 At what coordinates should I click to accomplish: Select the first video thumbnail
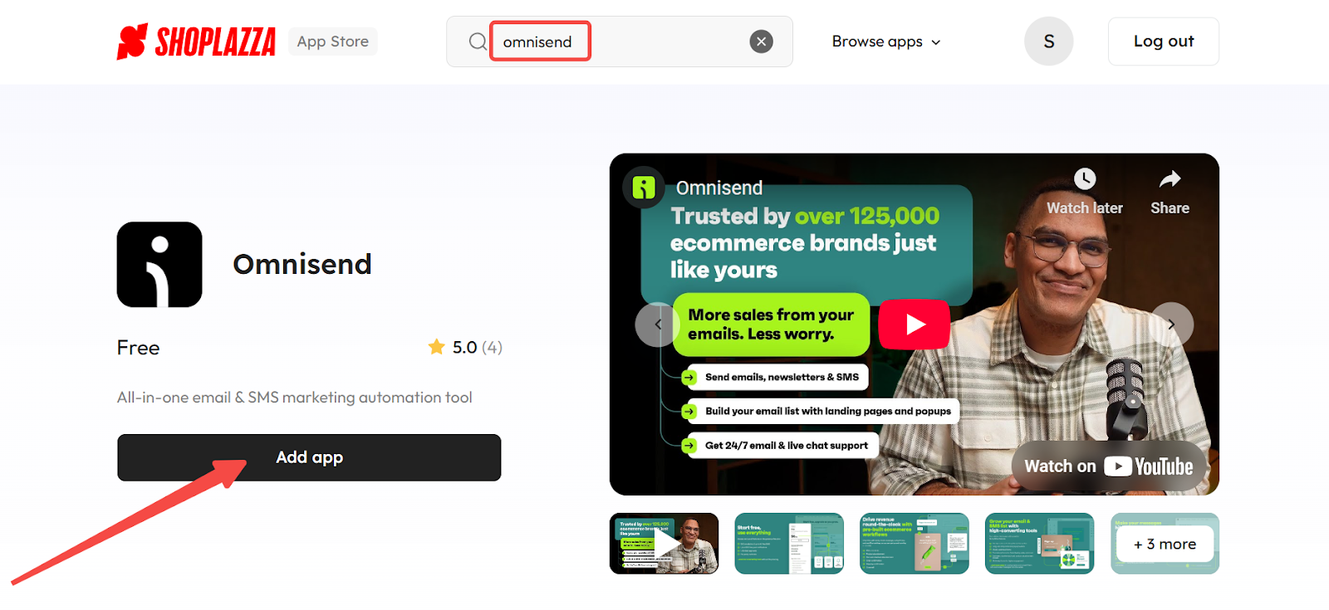tap(664, 544)
